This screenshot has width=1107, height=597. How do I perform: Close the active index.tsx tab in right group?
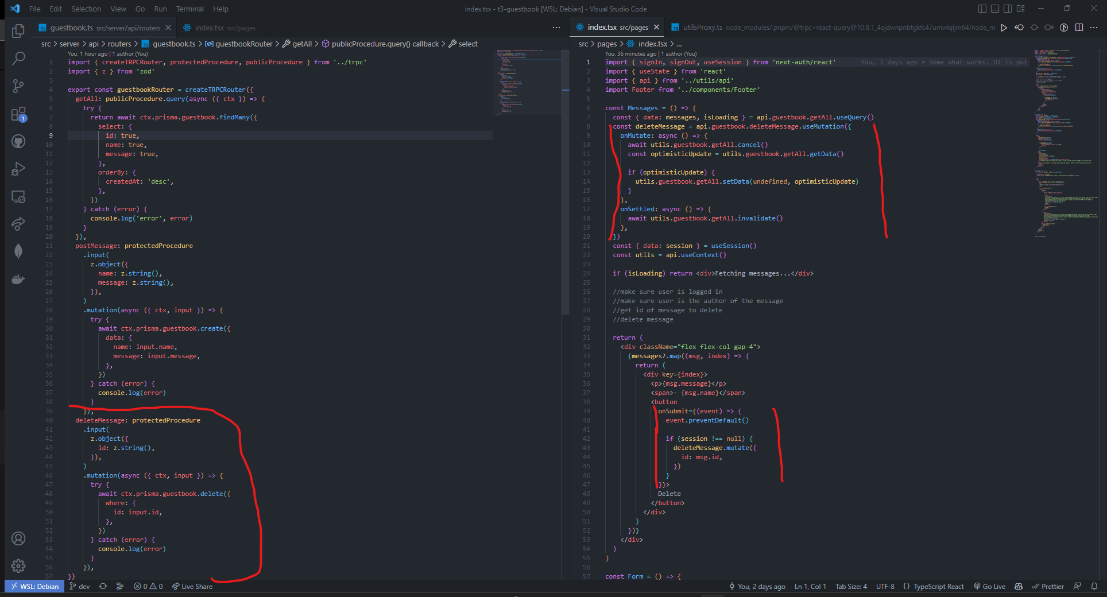click(x=656, y=28)
